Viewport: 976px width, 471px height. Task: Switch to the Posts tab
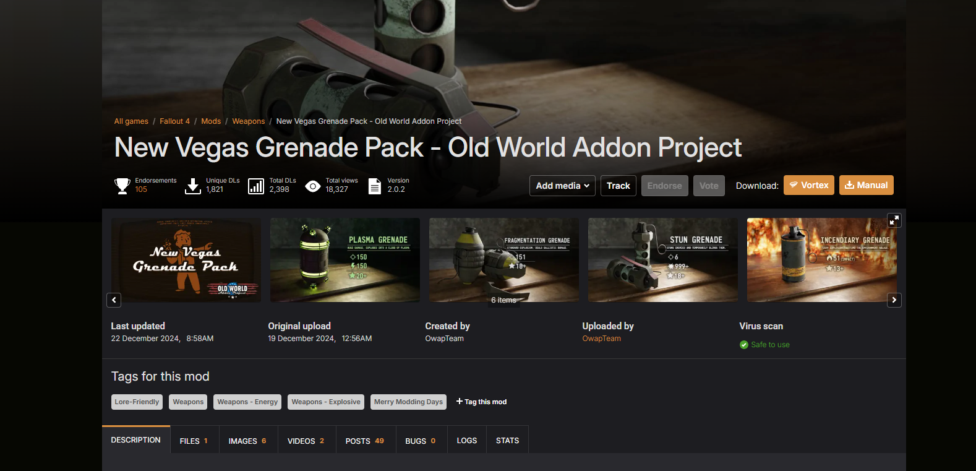coord(365,441)
